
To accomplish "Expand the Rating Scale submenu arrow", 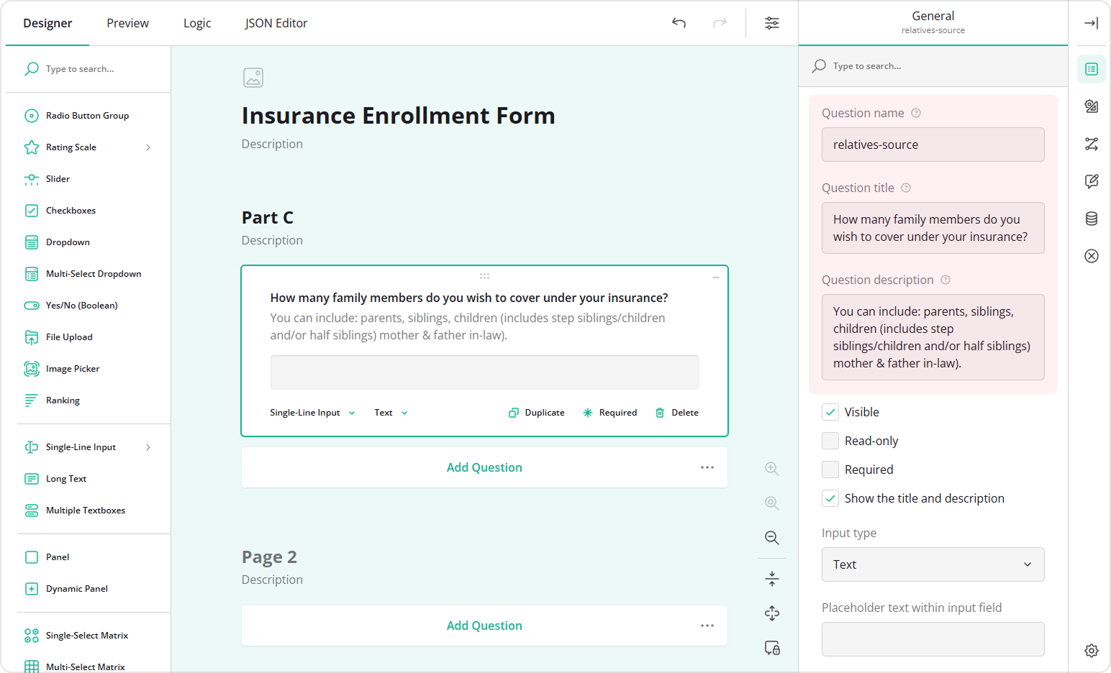I will (x=148, y=147).
